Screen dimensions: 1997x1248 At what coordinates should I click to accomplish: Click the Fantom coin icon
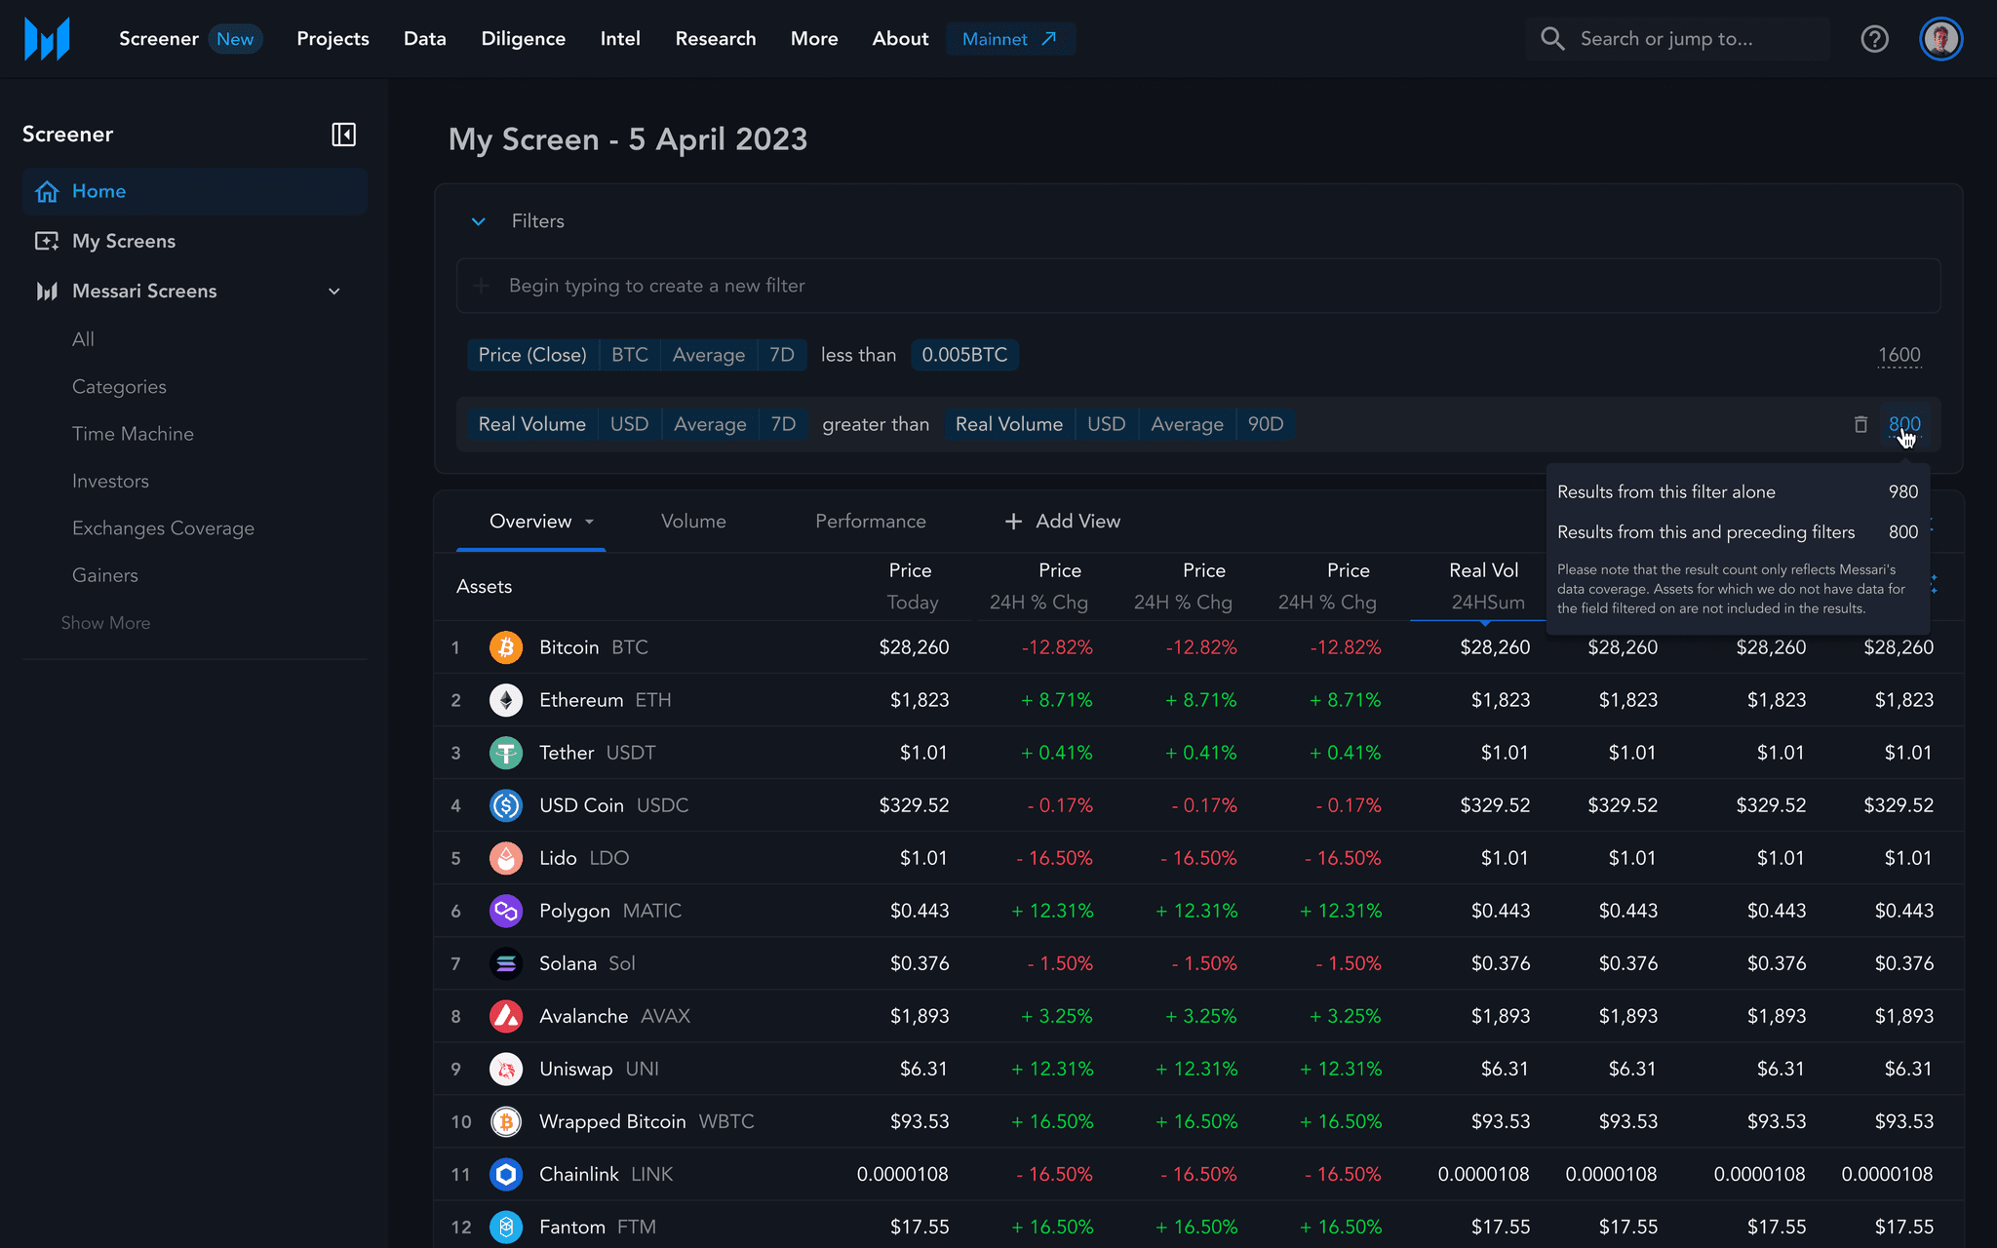(506, 1227)
